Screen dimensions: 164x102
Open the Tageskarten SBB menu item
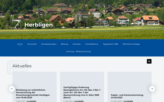click(110, 44)
